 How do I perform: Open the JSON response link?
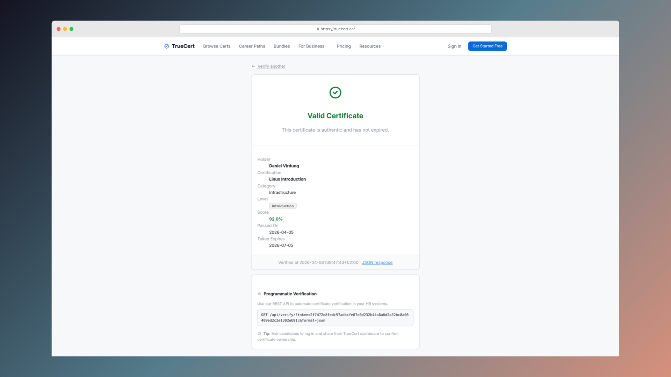pyautogui.click(x=377, y=263)
